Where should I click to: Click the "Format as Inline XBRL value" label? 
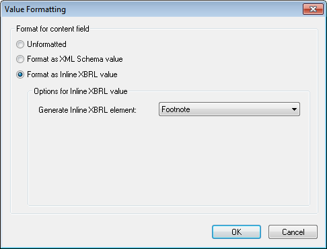(72, 74)
